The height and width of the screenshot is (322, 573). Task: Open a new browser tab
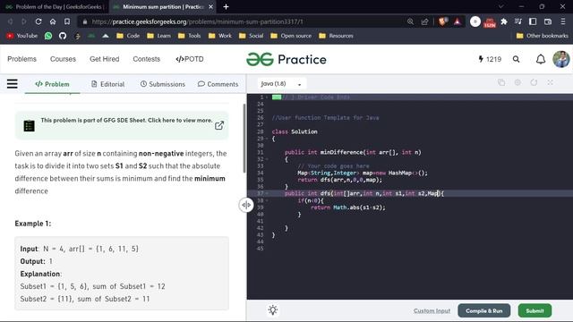(x=226, y=7)
